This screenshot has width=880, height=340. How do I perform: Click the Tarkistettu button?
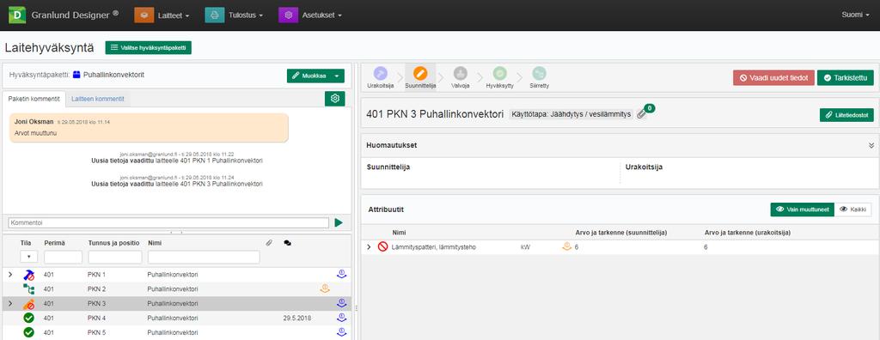click(846, 78)
